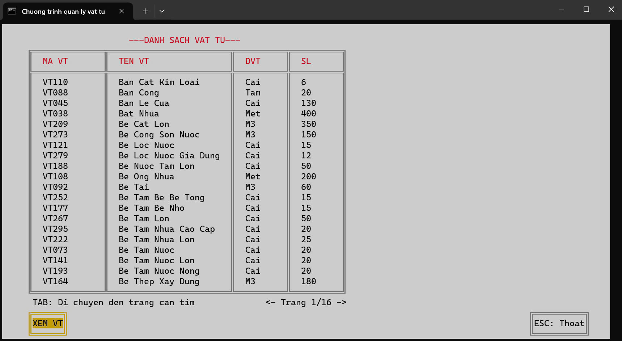Click the DANH SACH VAT TU title
Viewport: 622px width, 341px height.
185,40
